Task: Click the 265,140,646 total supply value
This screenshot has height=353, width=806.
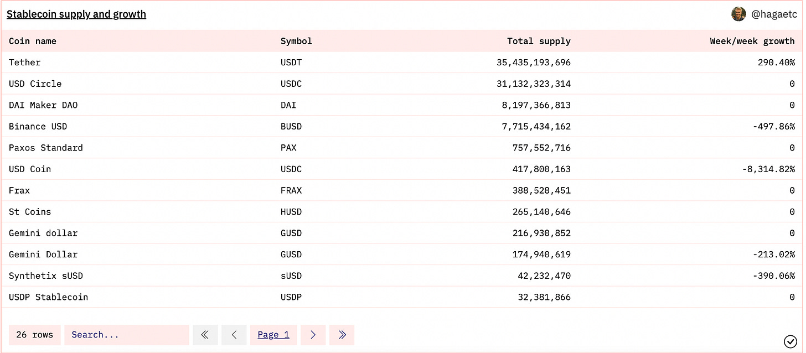Action: (541, 212)
